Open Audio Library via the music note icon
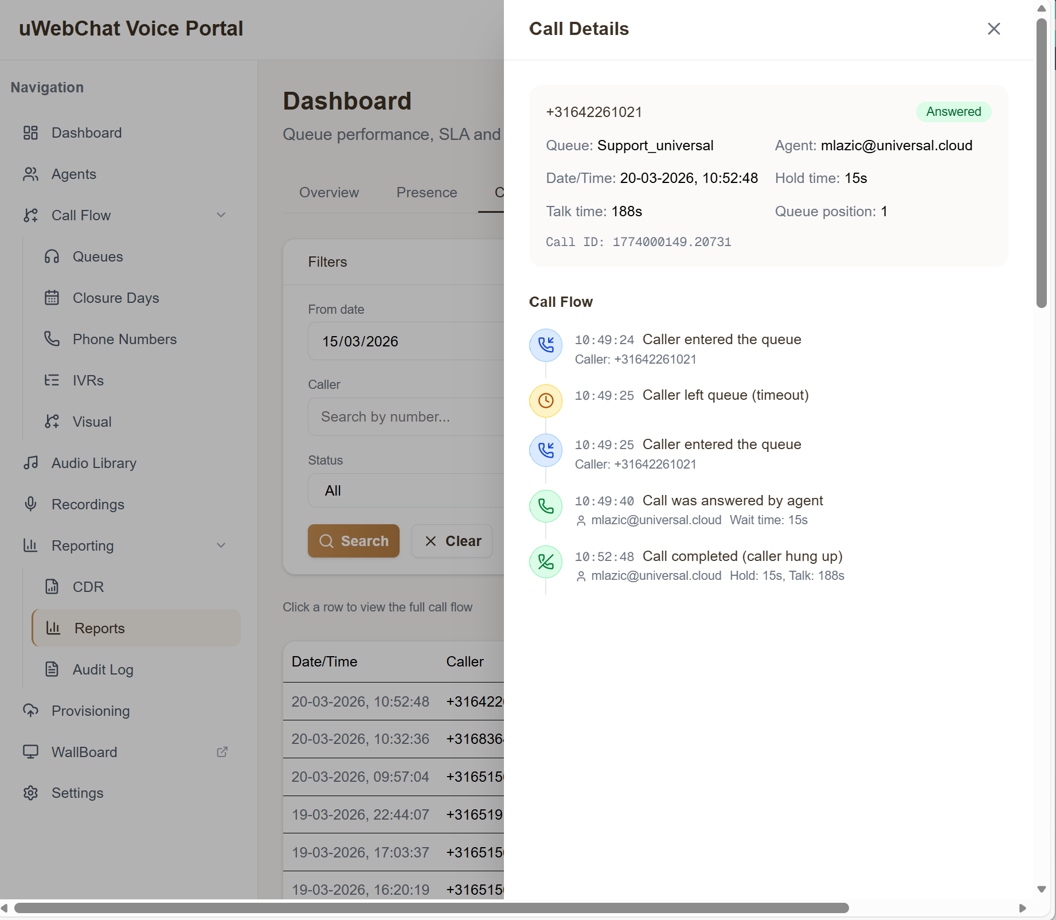 click(30, 463)
